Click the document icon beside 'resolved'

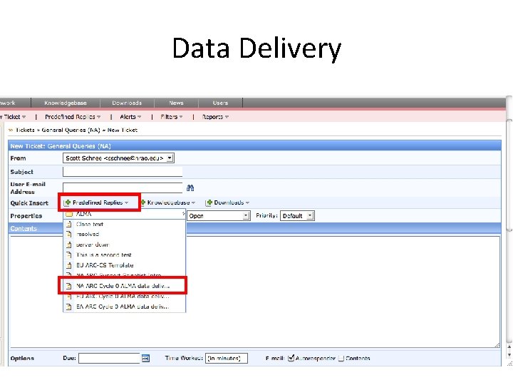[68, 234]
